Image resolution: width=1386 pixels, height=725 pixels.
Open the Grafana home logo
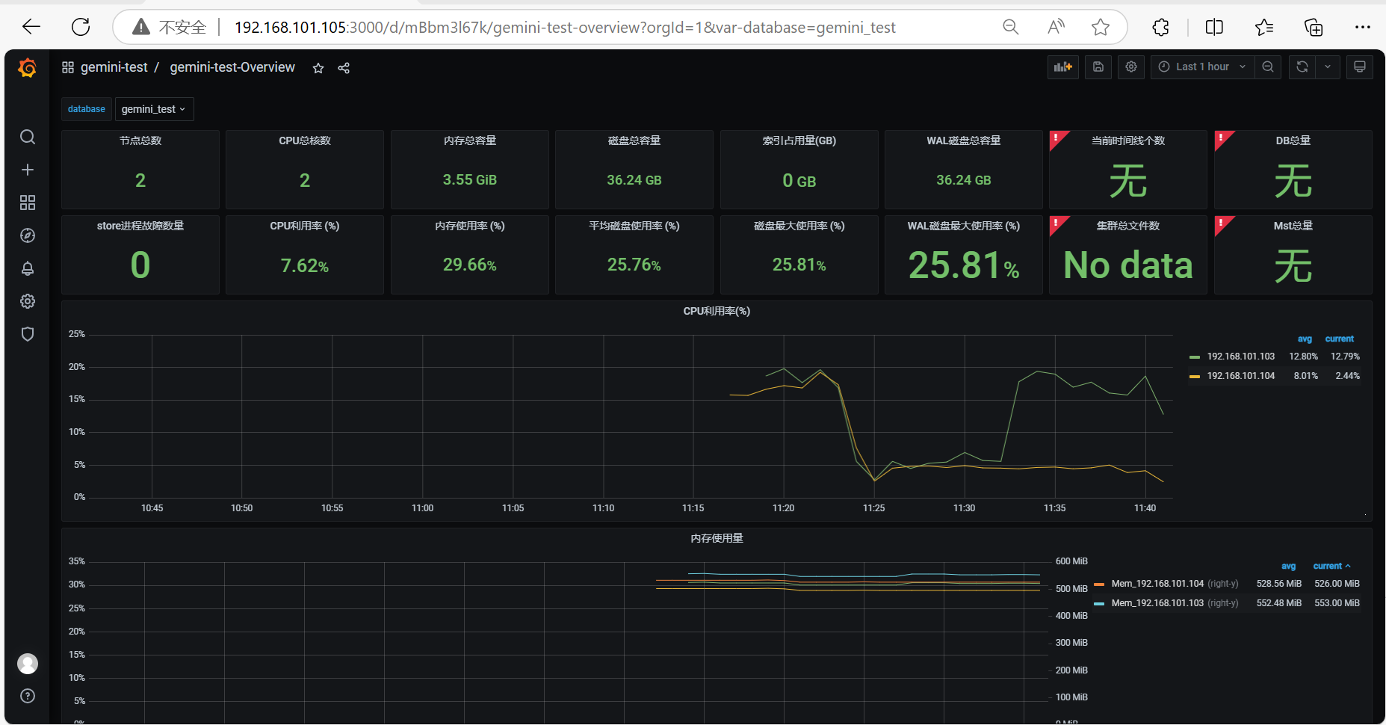(x=28, y=68)
